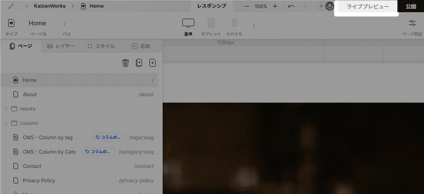
Task: Click the /column folder icon
Action: coord(14,123)
